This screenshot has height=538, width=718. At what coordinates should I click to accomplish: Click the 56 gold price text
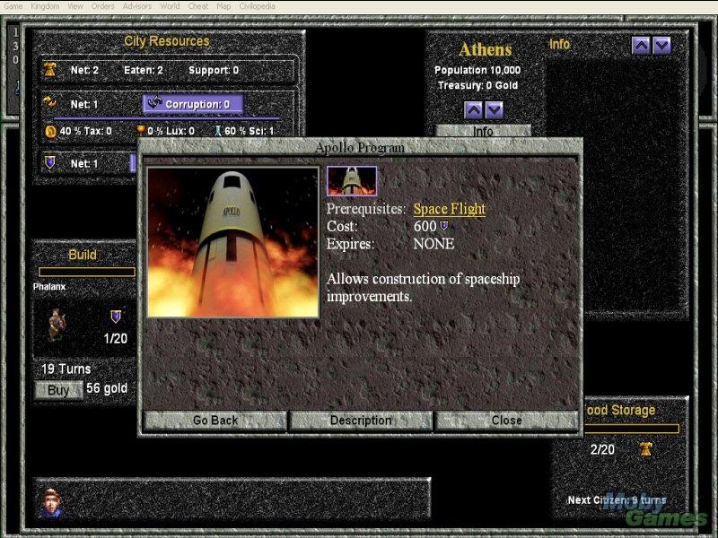click(107, 388)
